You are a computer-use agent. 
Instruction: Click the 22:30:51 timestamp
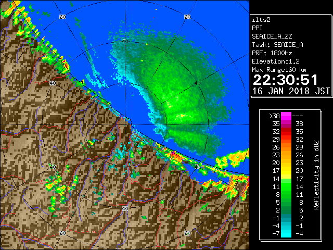click(285, 80)
